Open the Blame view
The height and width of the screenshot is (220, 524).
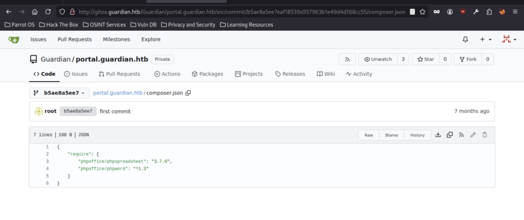[x=391, y=135]
